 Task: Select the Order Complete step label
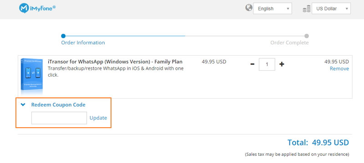click(x=289, y=43)
